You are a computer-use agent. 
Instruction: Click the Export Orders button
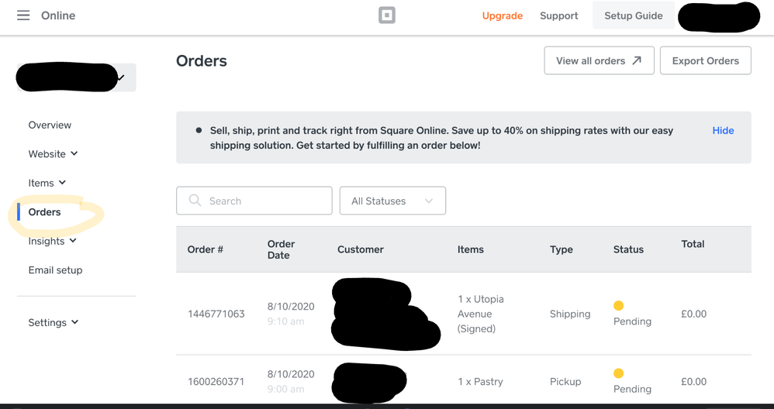[x=705, y=60]
